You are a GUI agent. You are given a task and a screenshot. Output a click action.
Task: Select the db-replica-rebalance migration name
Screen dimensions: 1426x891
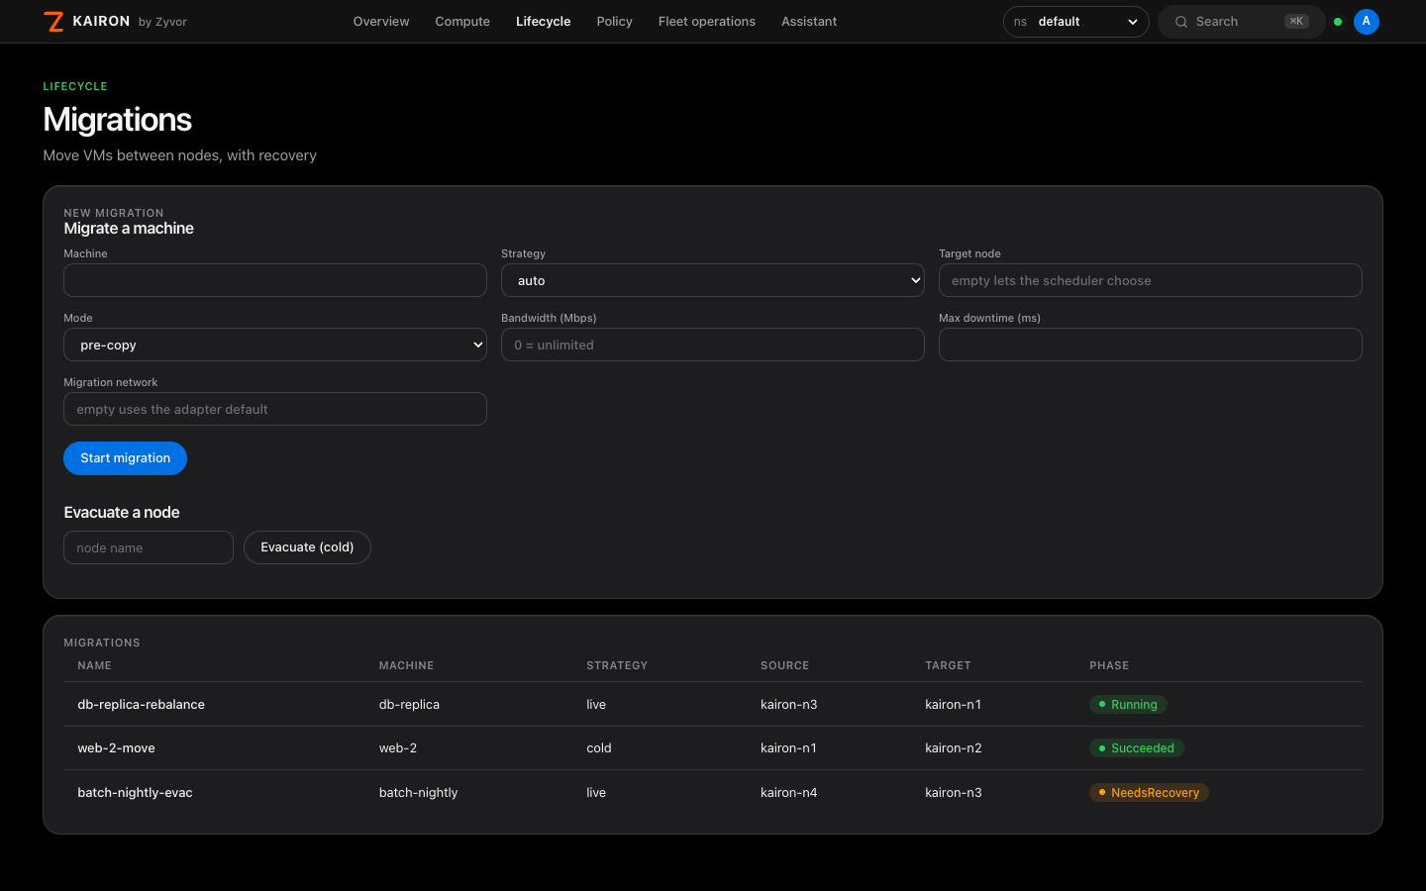tap(142, 705)
